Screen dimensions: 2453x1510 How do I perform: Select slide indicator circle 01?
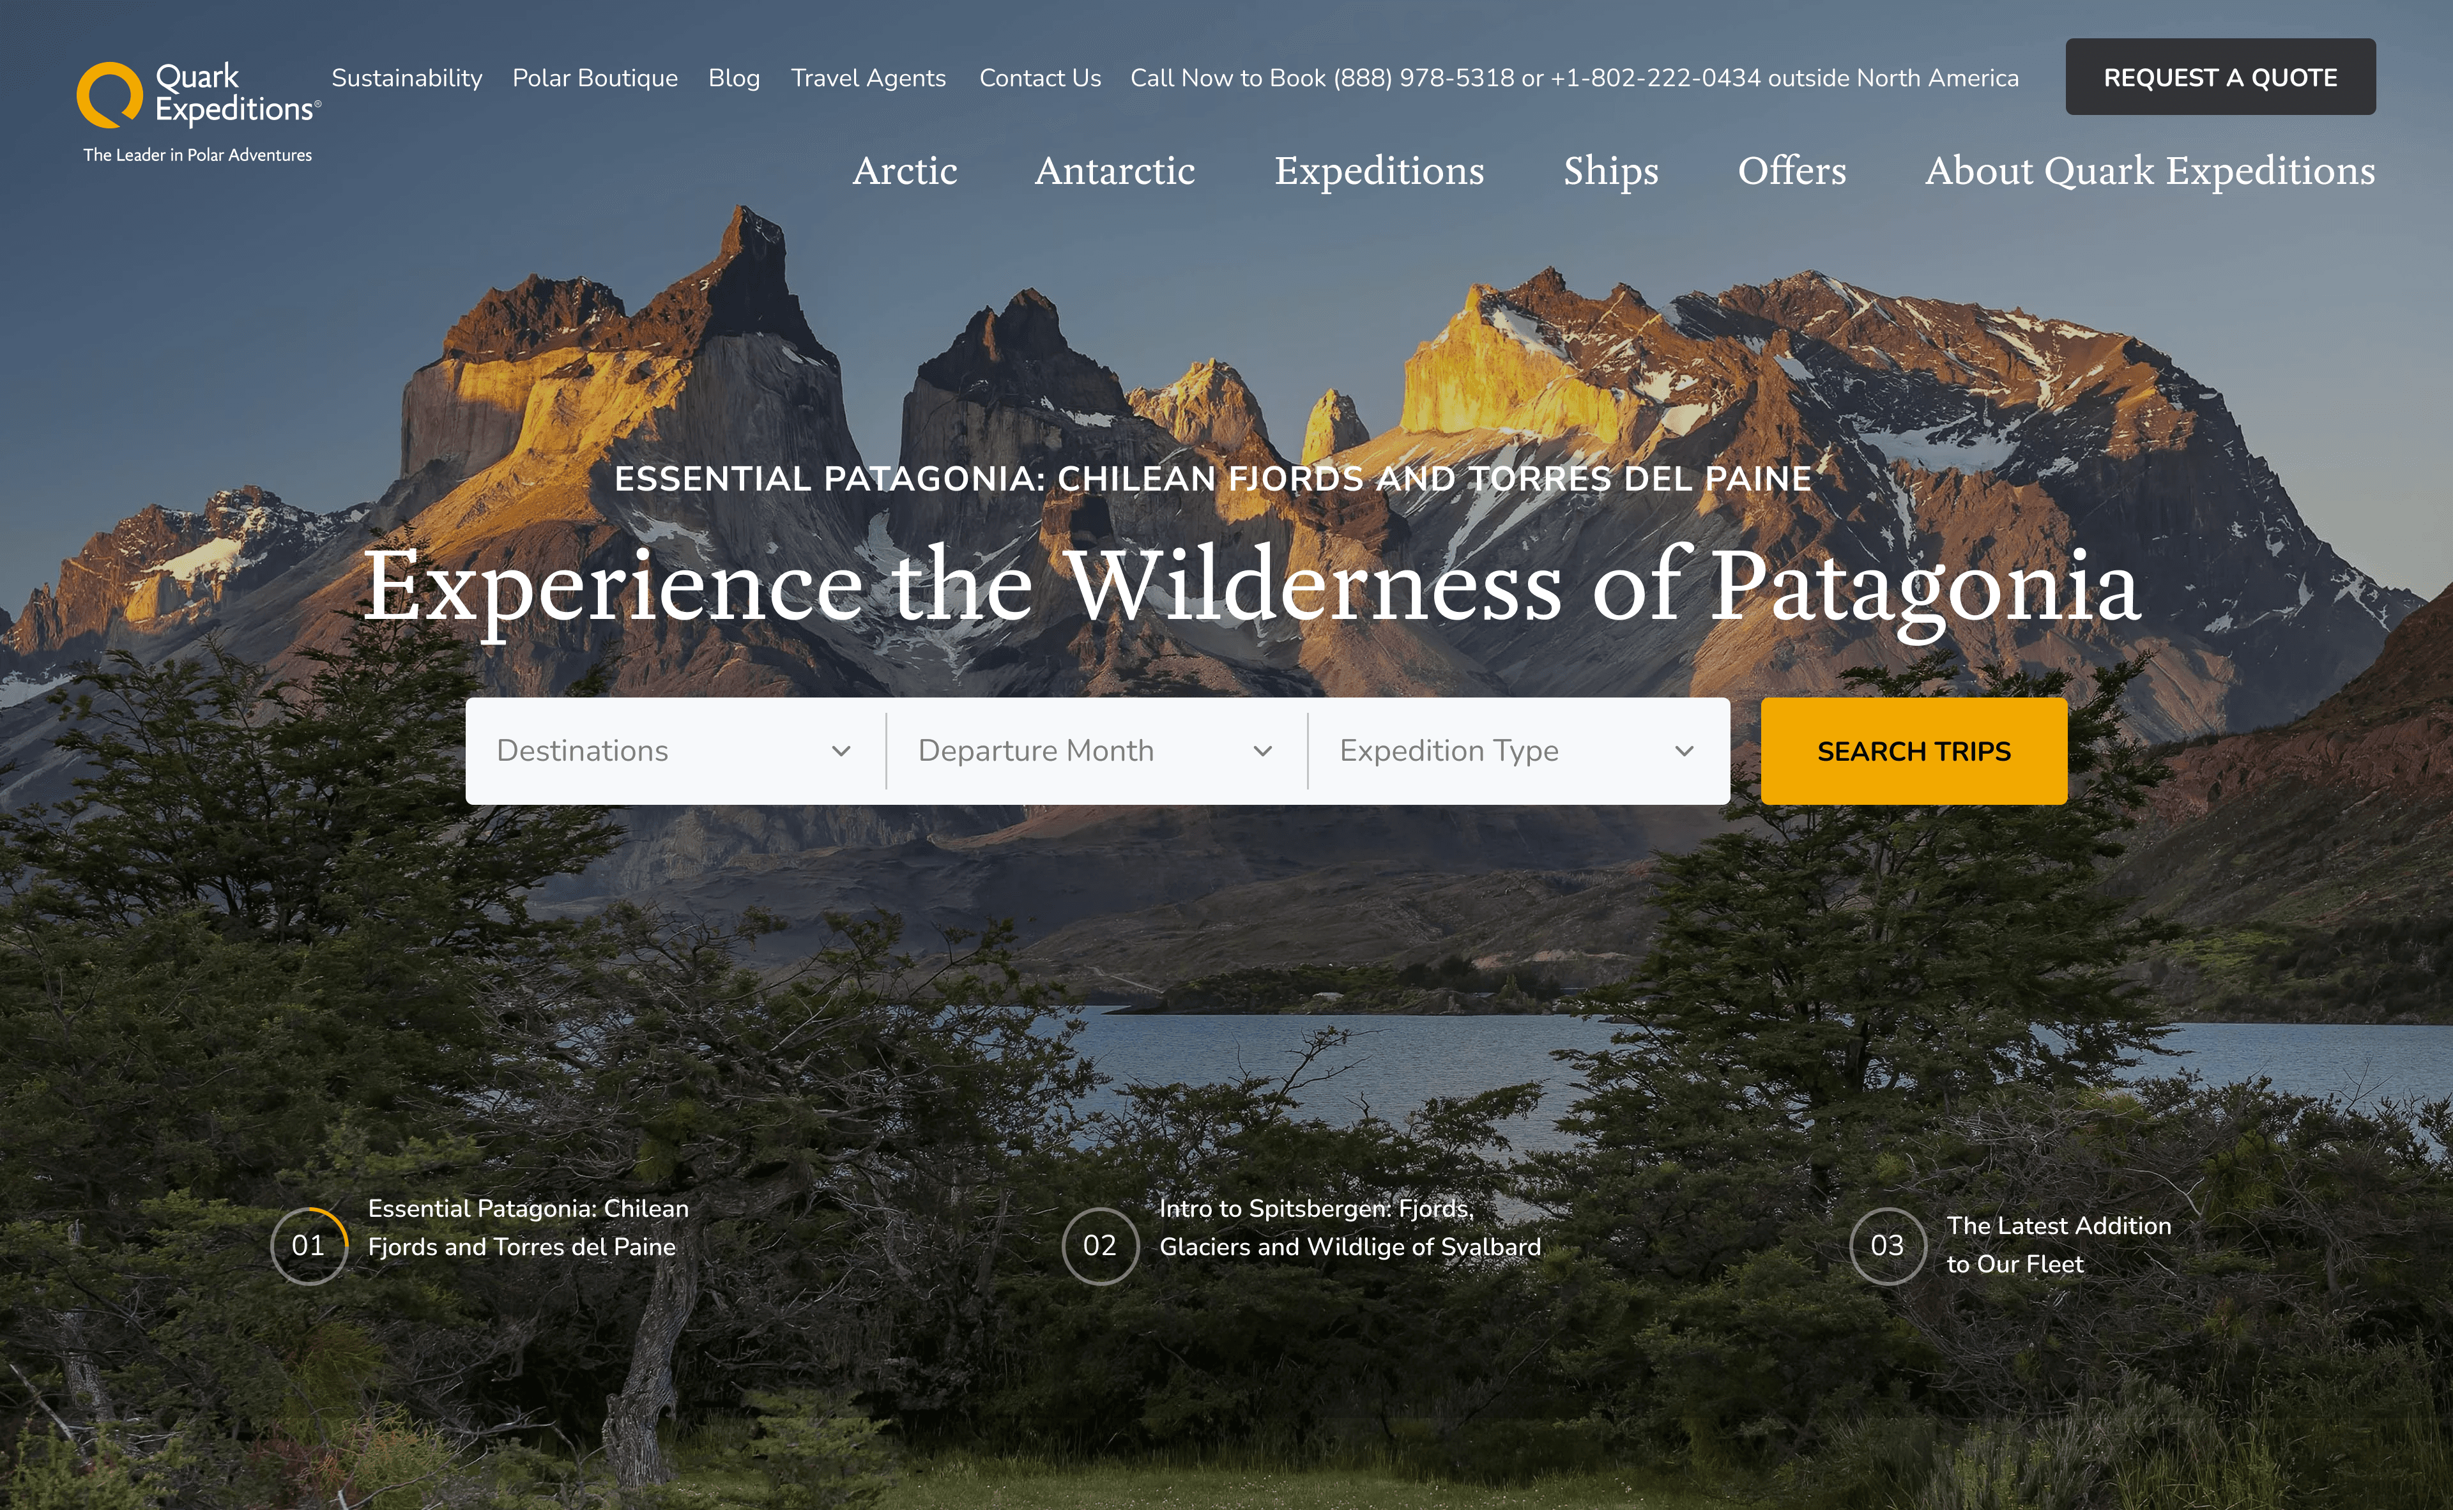pos(309,1246)
